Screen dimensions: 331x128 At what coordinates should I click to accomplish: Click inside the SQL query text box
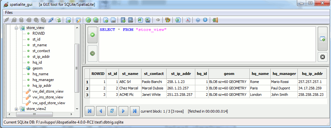click(x=207, y=44)
